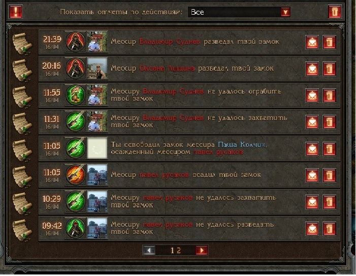The height and width of the screenshot is (276, 356).
Task: Open the envelope icon for the 20:16 report
Action: pyautogui.click(x=312, y=69)
